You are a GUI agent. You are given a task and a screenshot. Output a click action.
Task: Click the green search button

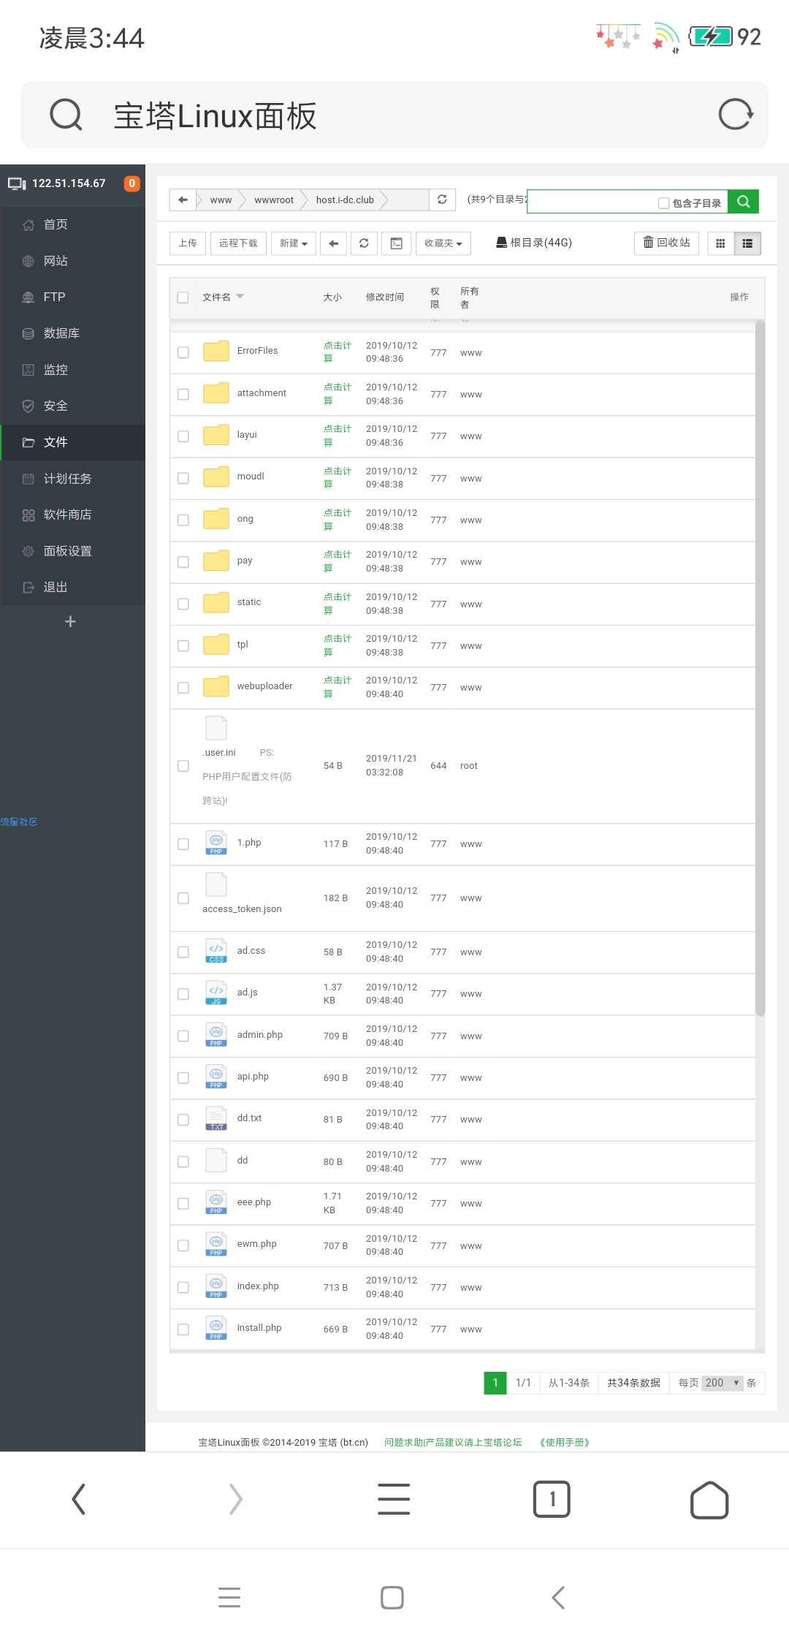743,201
